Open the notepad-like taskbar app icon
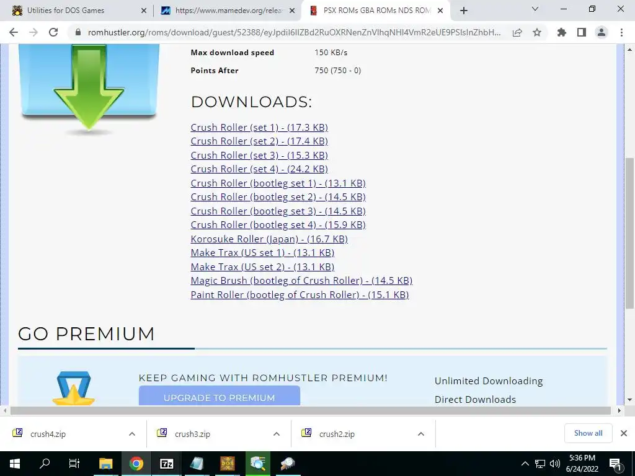This screenshot has height=476, width=635. [197, 464]
